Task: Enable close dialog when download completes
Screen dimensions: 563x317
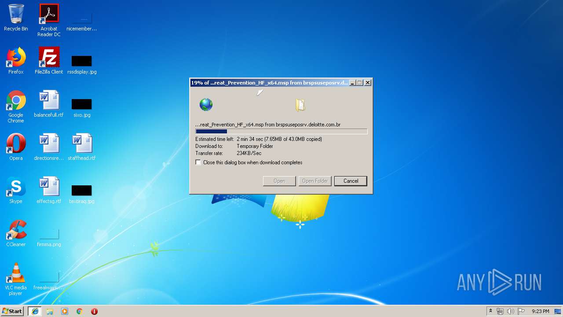Action: 198,162
